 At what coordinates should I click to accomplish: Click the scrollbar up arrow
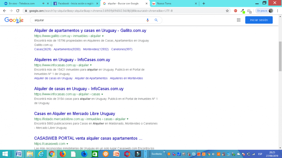point(280,17)
